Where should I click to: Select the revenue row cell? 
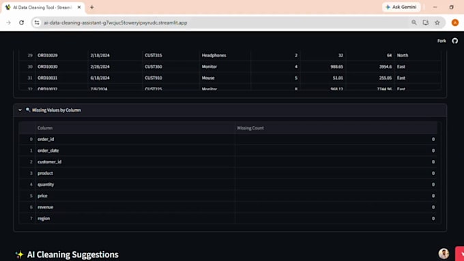[x=135, y=207]
